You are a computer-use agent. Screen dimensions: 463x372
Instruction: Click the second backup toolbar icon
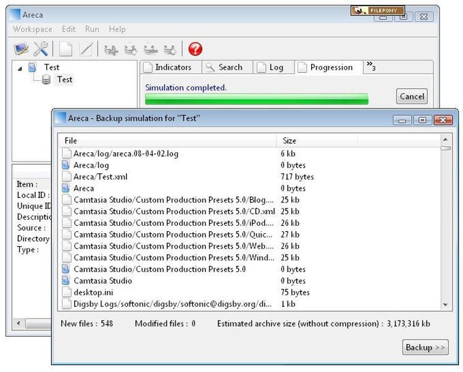pos(130,49)
